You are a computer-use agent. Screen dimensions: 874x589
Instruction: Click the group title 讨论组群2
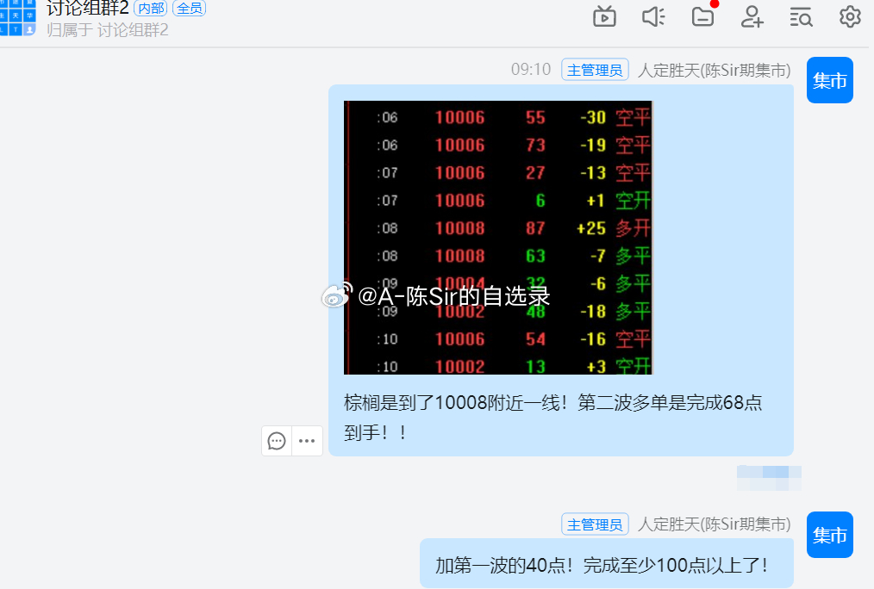click(88, 8)
